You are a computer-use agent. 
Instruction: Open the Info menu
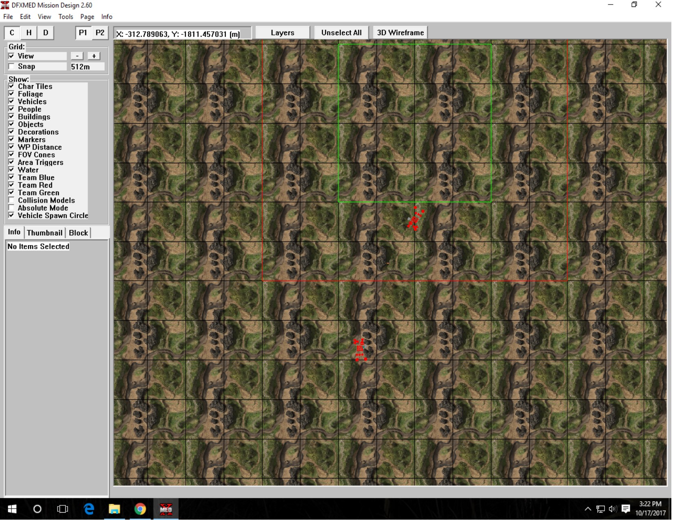point(106,17)
